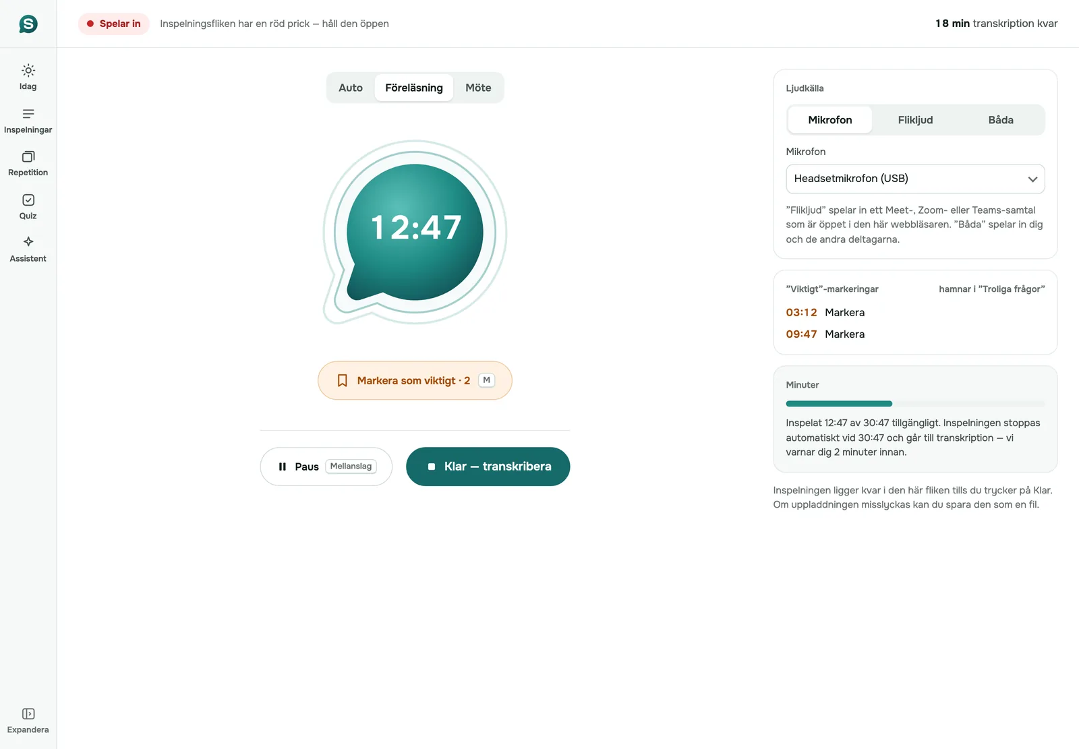Click the "Viktigt"-markeringar heading
The image size is (1079, 749).
point(832,289)
